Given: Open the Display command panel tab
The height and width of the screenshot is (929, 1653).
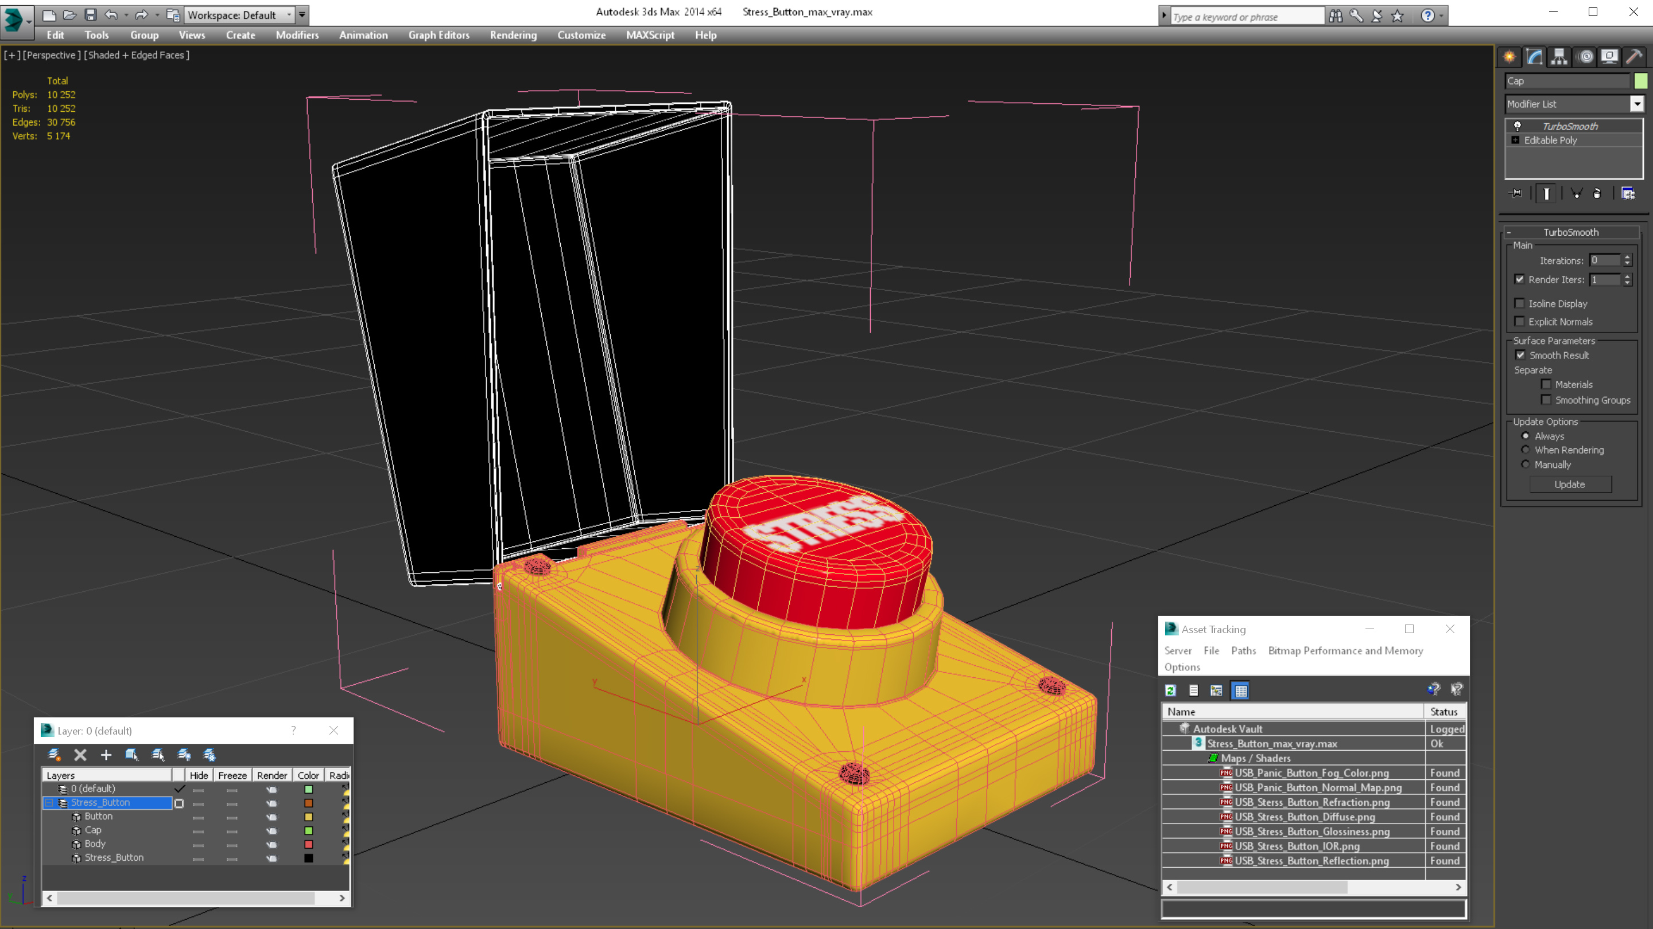Looking at the screenshot, I should coord(1609,57).
